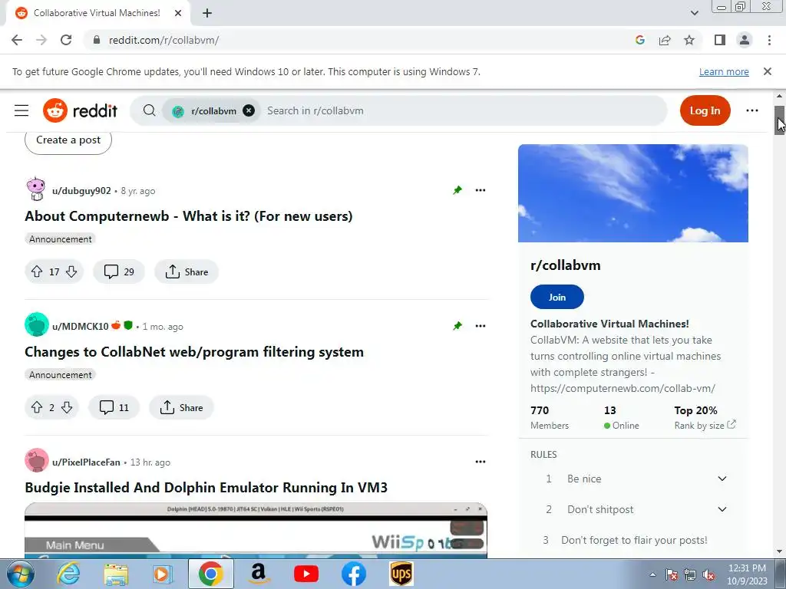Screen dimensions: 786x589
Task: Open the tab search dropdown
Action: coord(694,13)
